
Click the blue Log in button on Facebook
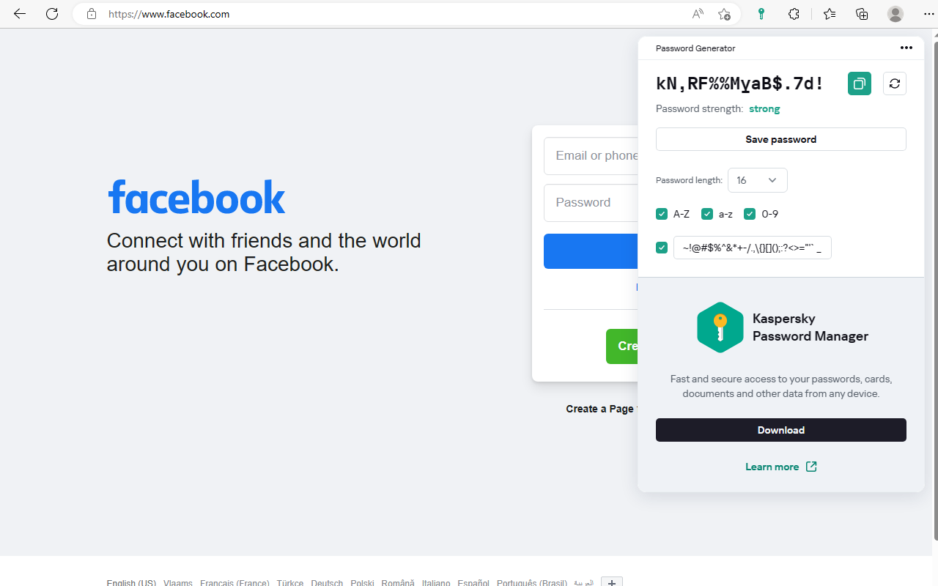591,251
